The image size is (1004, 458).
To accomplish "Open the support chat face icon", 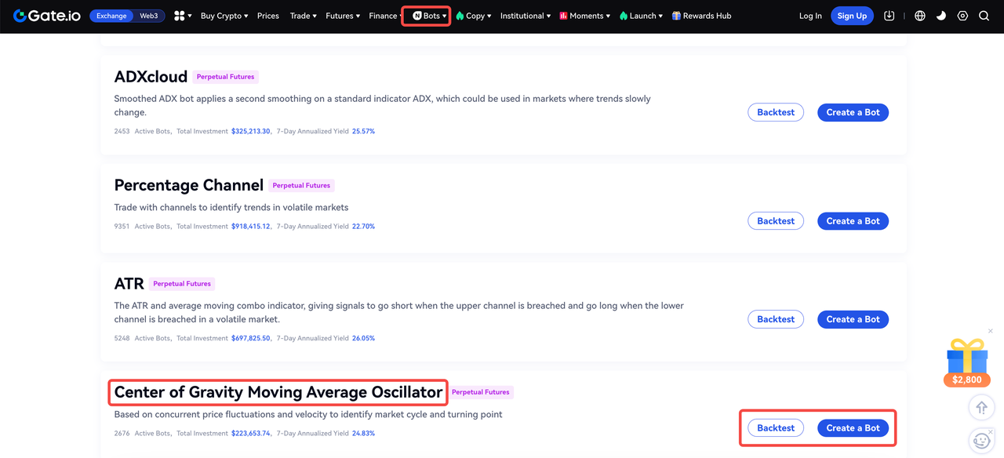I will pos(981,441).
